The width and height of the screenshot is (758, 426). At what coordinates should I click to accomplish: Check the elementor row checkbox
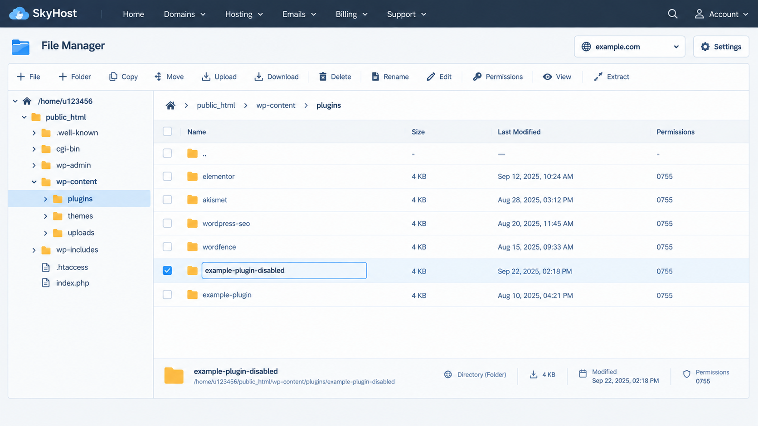point(167,176)
